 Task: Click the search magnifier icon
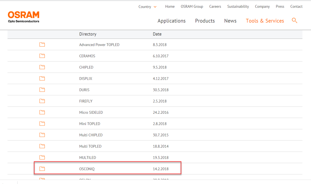tap(294, 20)
